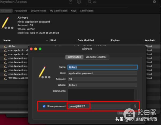161x125 pixels.
Task: Show the Passwords category
Action: 21,11
